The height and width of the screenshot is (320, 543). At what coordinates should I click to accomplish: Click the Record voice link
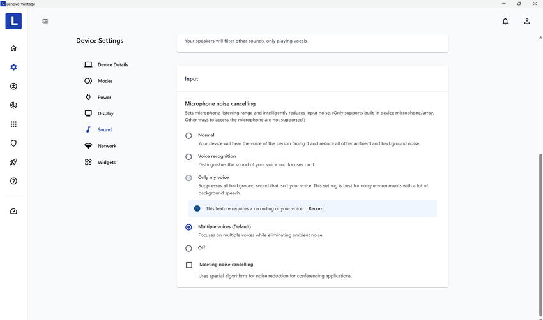point(316,208)
